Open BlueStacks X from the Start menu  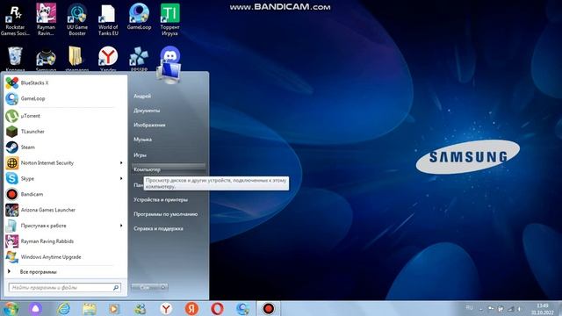[x=64, y=83]
